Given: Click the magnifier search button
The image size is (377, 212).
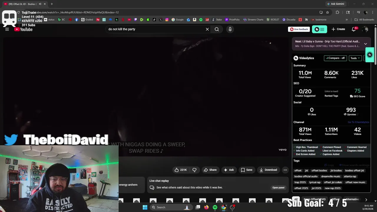Looking at the screenshot, I should (x=217, y=29).
